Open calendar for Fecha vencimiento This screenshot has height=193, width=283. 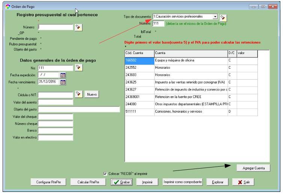coord(63,82)
